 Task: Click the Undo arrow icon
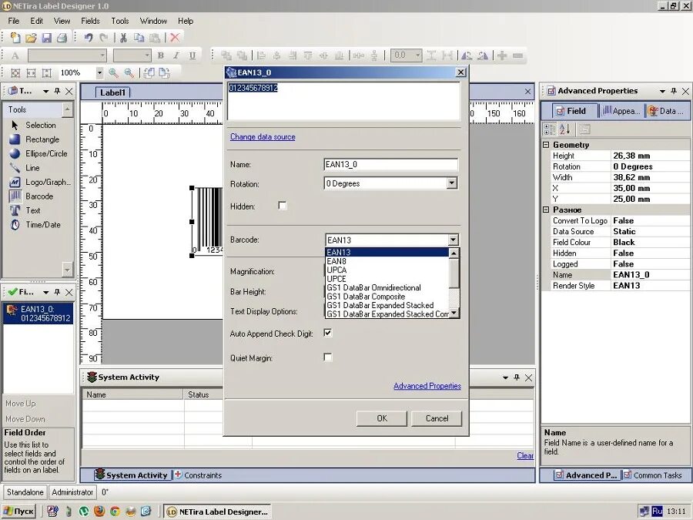tap(89, 38)
